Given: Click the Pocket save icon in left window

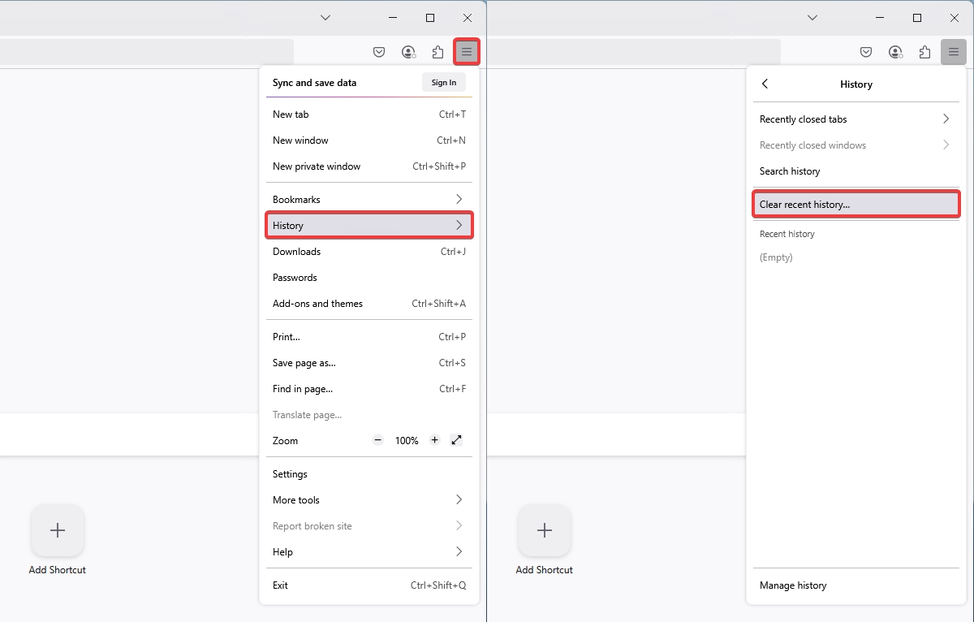Looking at the screenshot, I should click(x=379, y=52).
